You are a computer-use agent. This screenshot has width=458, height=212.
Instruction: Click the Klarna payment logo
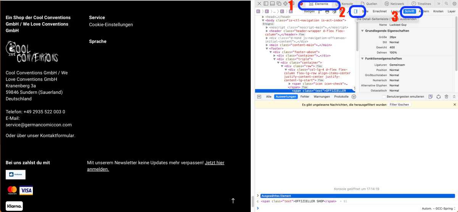15,206
